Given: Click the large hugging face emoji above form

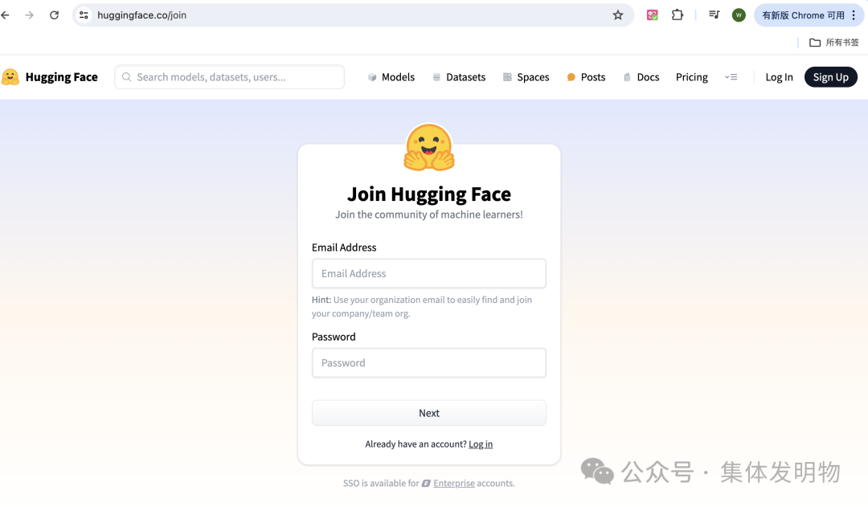Looking at the screenshot, I should click(x=429, y=147).
